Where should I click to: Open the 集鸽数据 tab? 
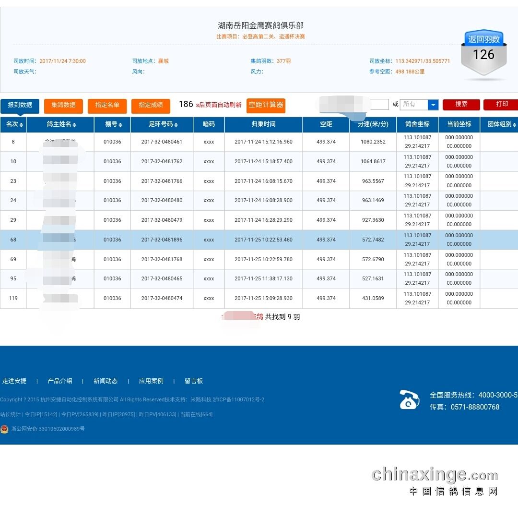pos(63,105)
